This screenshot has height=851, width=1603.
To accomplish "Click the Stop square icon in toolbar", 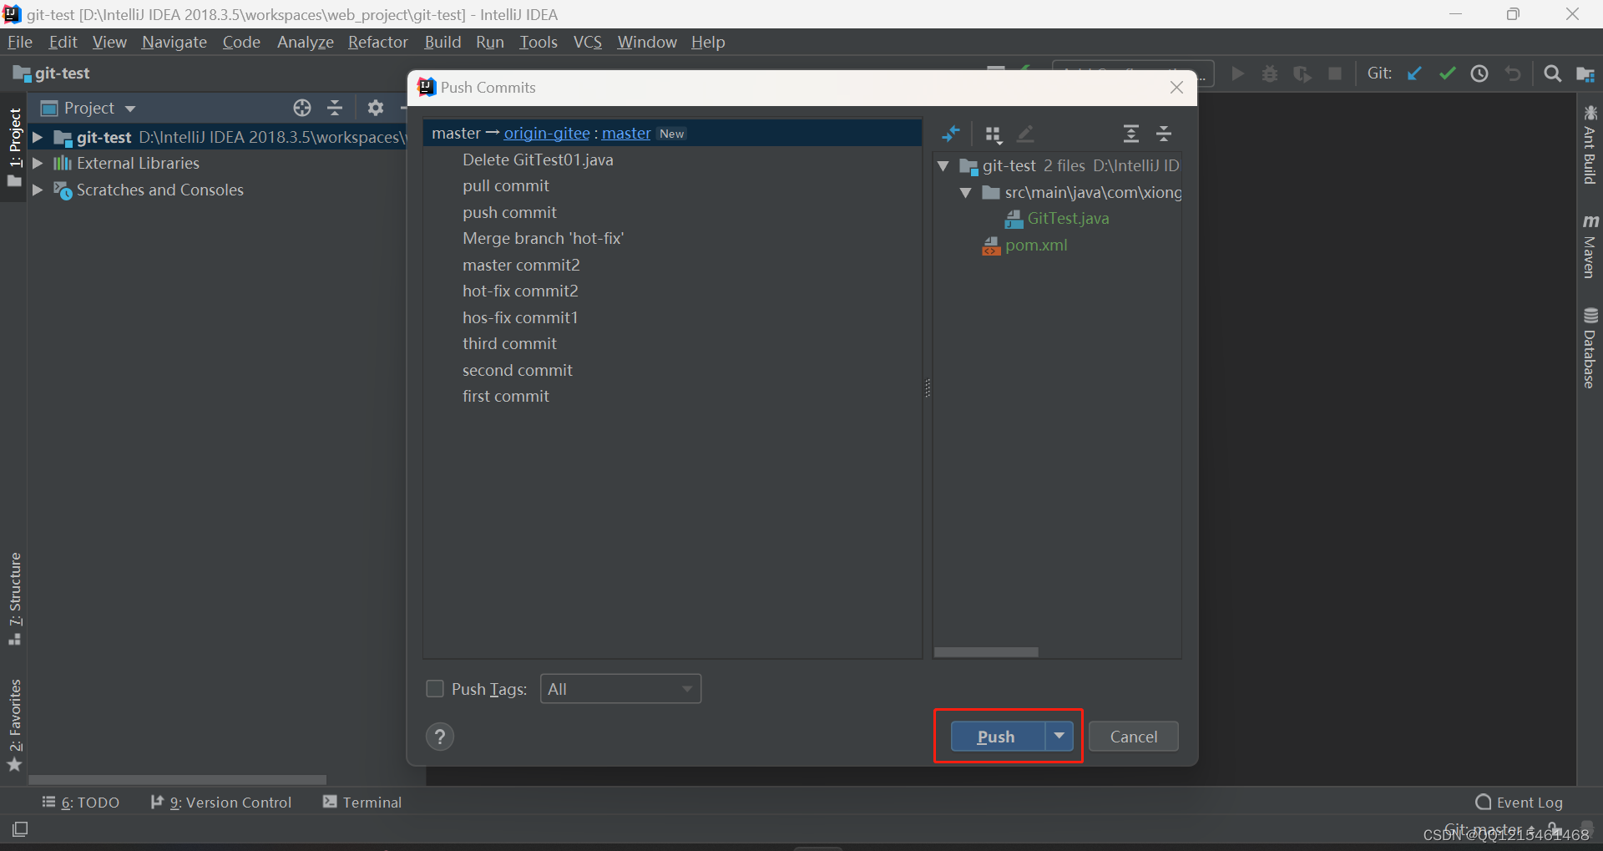I will (1335, 73).
